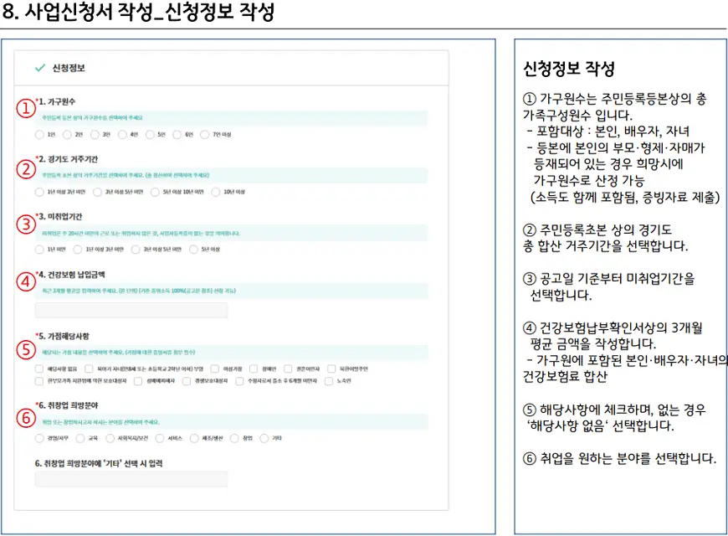Choose 서비스 for 취창업 희망분야
Screen dimensions: 728x536
161,438
